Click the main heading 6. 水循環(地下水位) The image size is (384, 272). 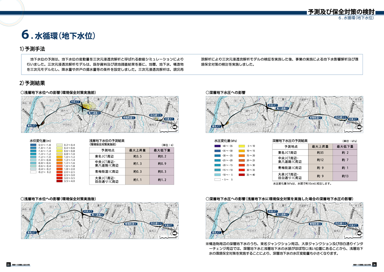(59, 35)
